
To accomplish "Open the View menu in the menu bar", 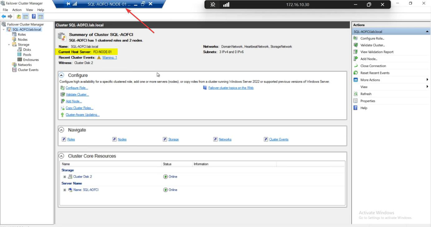I will [x=29, y=10].
